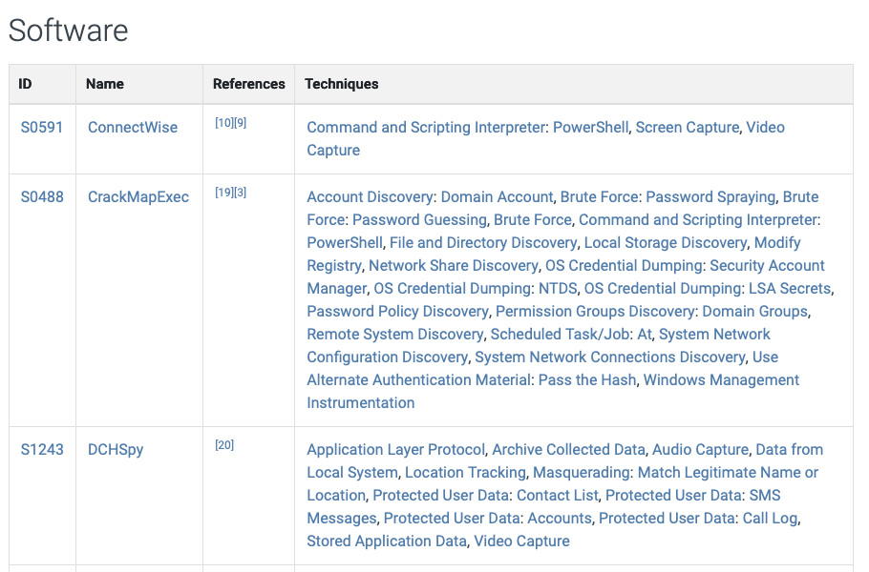Click the Name column header
Image resolution: width=869 pixels, height=572 pixels.
coord(105,84)
